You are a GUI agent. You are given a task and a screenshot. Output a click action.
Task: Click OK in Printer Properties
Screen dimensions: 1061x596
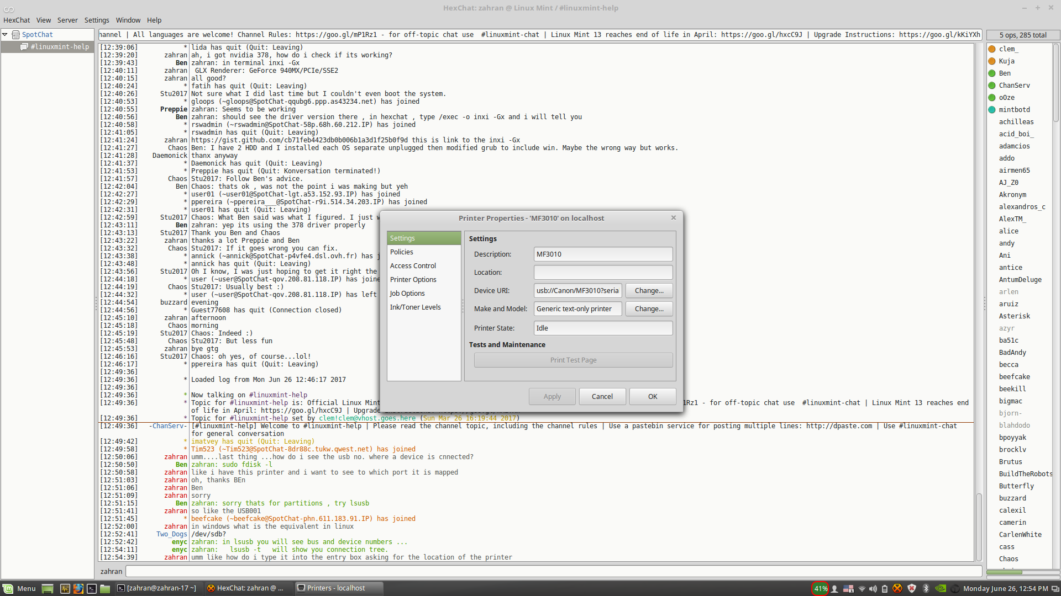[x=653, y=397]
